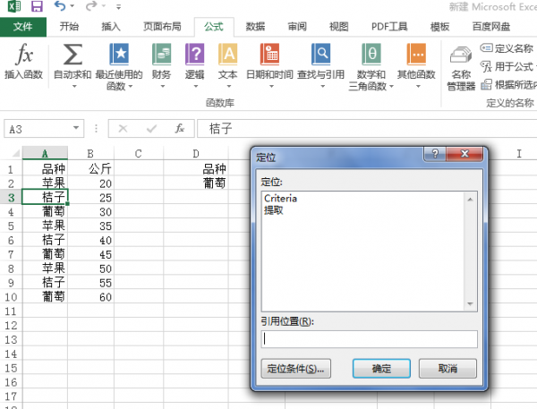
Task: Click Use in Formula (用于公式)
Action: pos(507,66)
